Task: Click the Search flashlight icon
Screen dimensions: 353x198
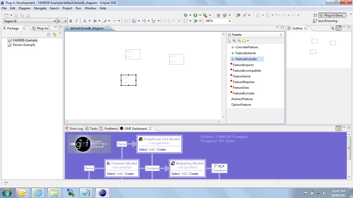Action: [244, 15]
